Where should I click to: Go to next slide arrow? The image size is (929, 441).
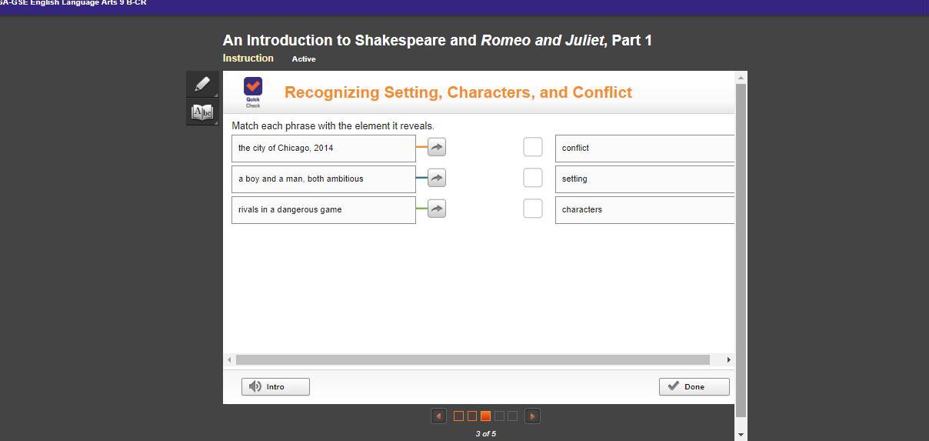(532, 416)
